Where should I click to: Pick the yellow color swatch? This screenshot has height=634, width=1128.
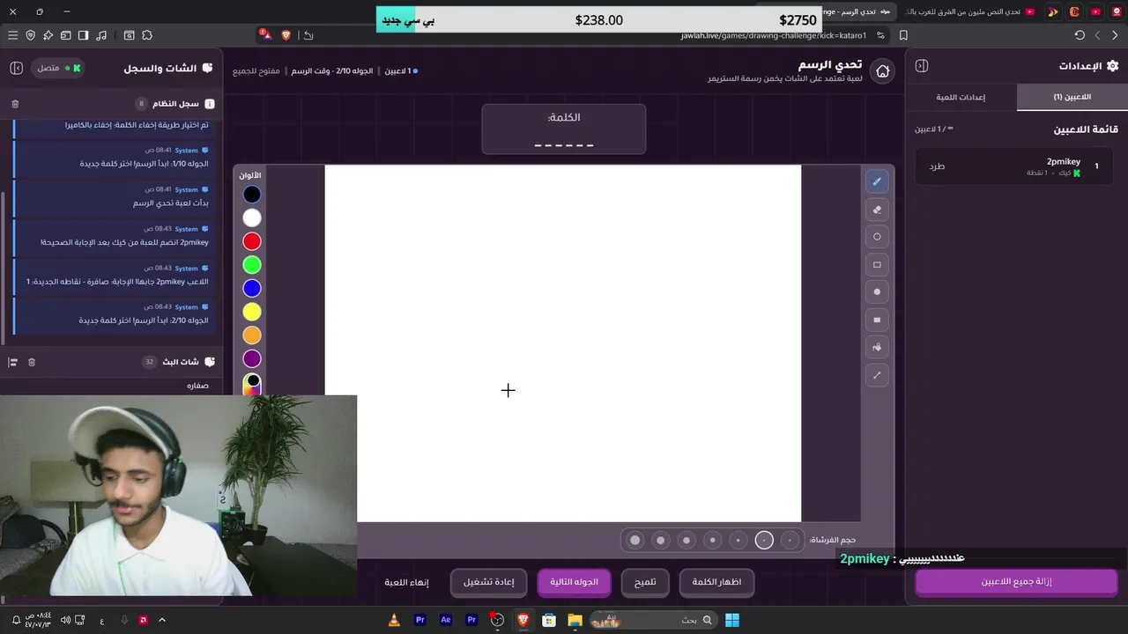pos(252,312)
